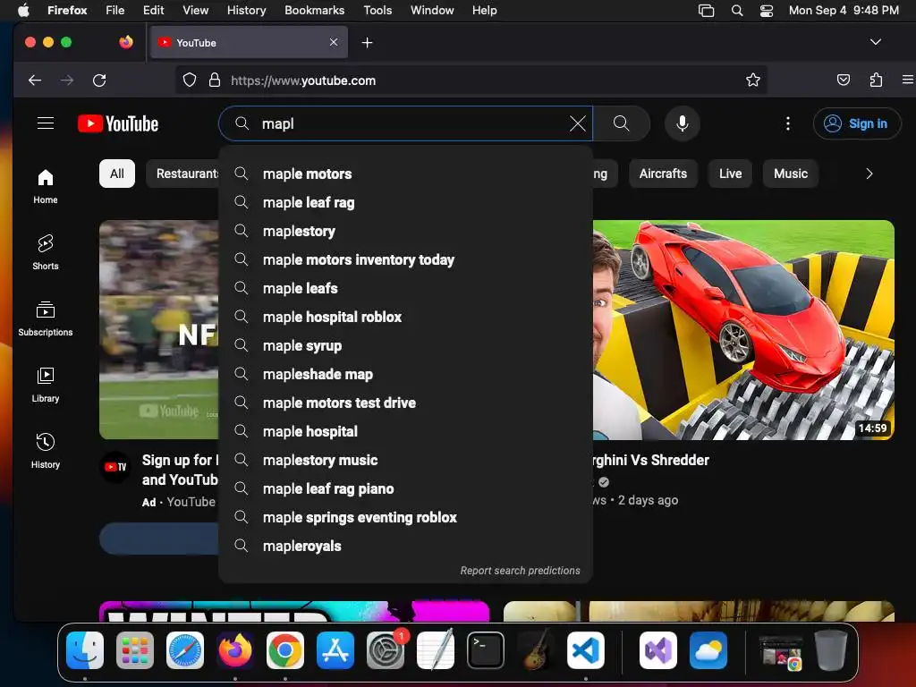Go to Home in the sidebar
Screen dimensions: 916x687
point(46,186)
